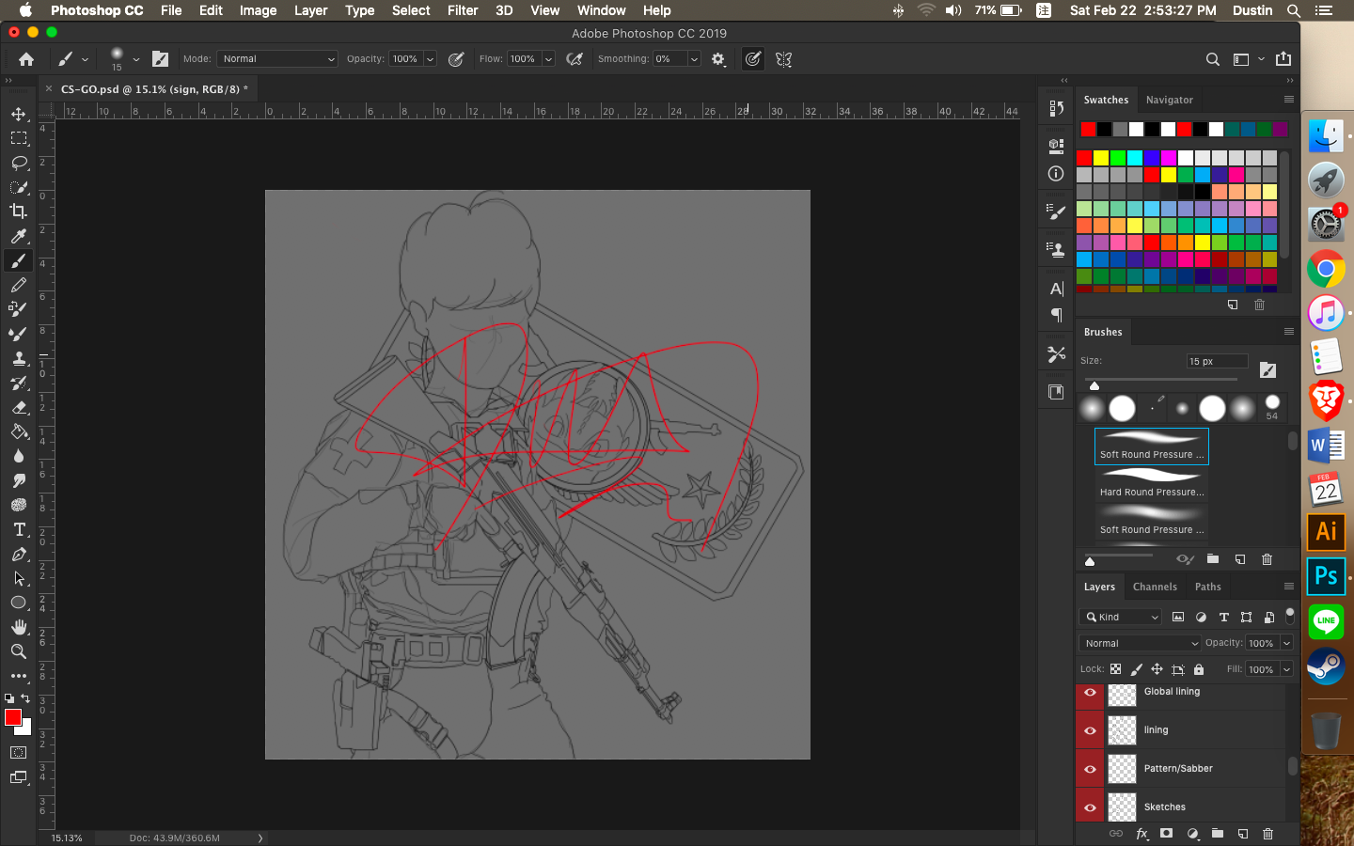The width and height of the screenshot is (1354, 846).
Task: Open smoothing options gear icon
Action: pos(718,59)
